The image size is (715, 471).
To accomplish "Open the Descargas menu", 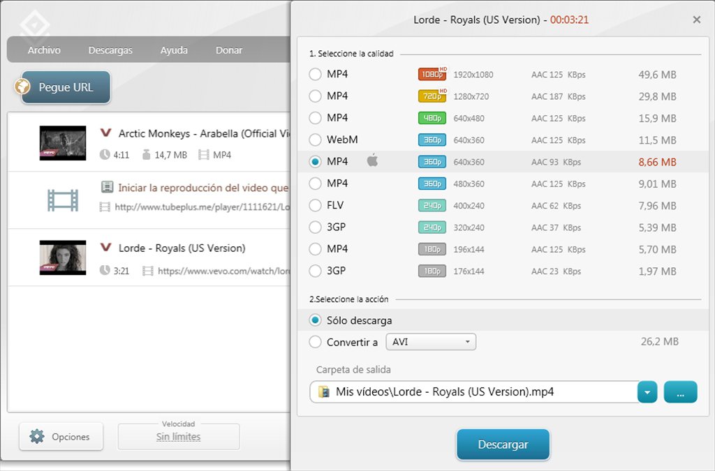I will click(x=110, y=50).
